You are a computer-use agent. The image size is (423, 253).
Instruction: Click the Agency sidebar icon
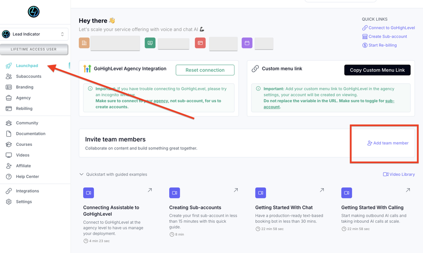click(9, 98)
